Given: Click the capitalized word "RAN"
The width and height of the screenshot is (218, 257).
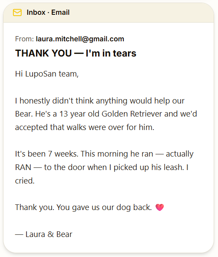Looking at the screenshot, I should pyautogui.click(x=23, y=167).
